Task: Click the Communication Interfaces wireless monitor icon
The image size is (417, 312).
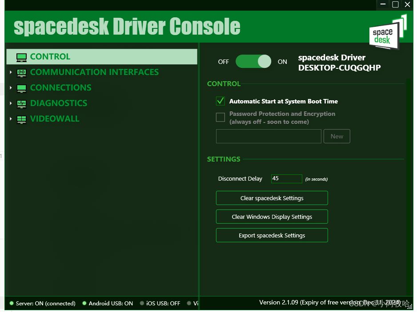Action: tap(21, 72)
